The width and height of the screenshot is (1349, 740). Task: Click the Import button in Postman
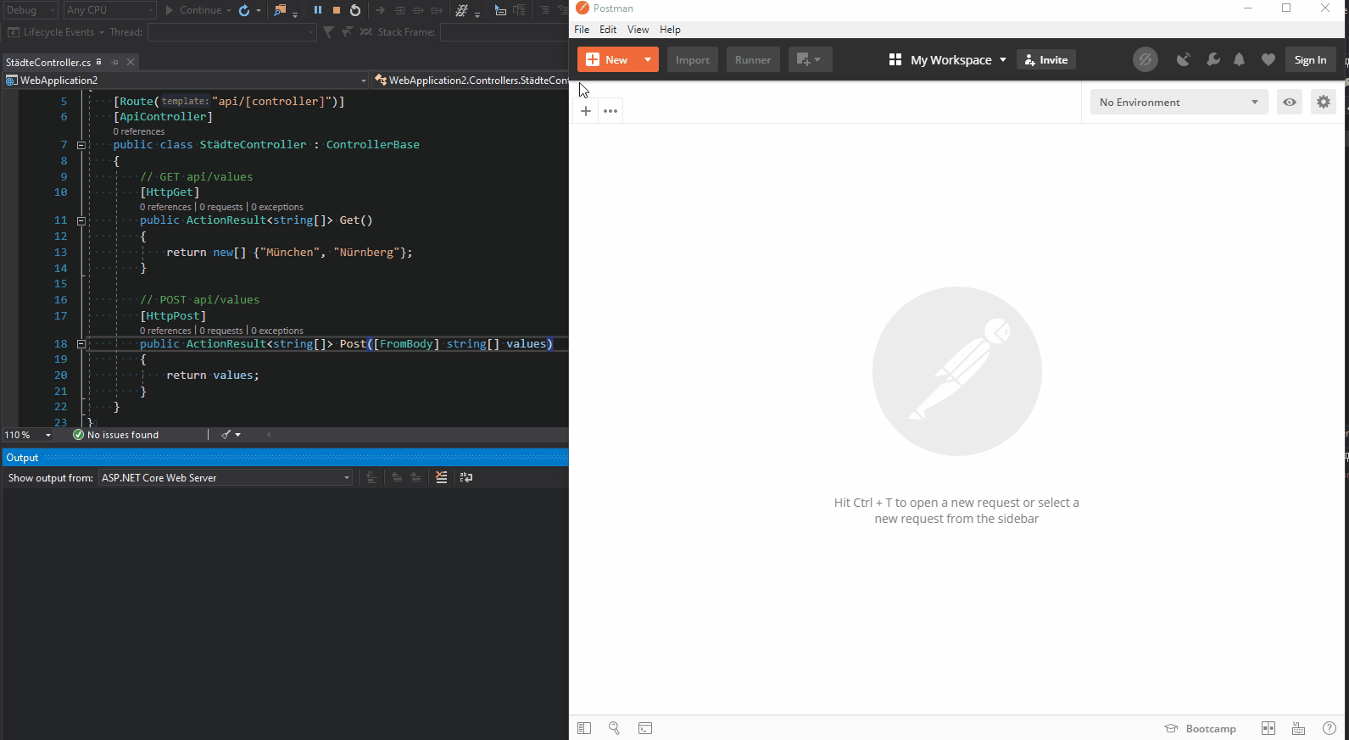693,59
